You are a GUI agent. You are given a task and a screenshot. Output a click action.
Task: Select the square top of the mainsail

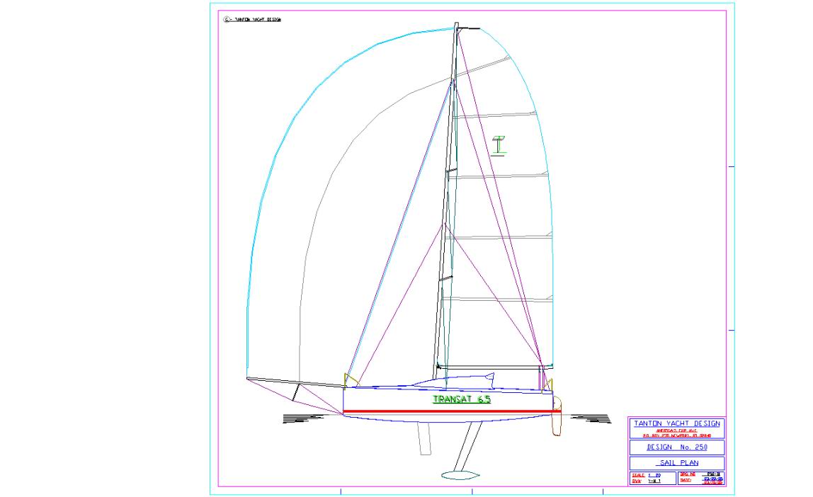468,29
